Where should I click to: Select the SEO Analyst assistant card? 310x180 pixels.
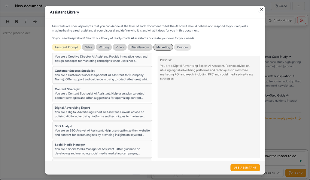tap(102, 130)
